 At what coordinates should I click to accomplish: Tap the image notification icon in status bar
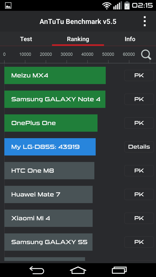click(8, 5)
